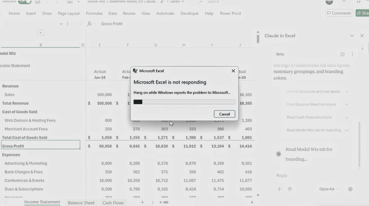Switch to the Formulas ribbon tab

pyautogui.click(x=94, y=13)
